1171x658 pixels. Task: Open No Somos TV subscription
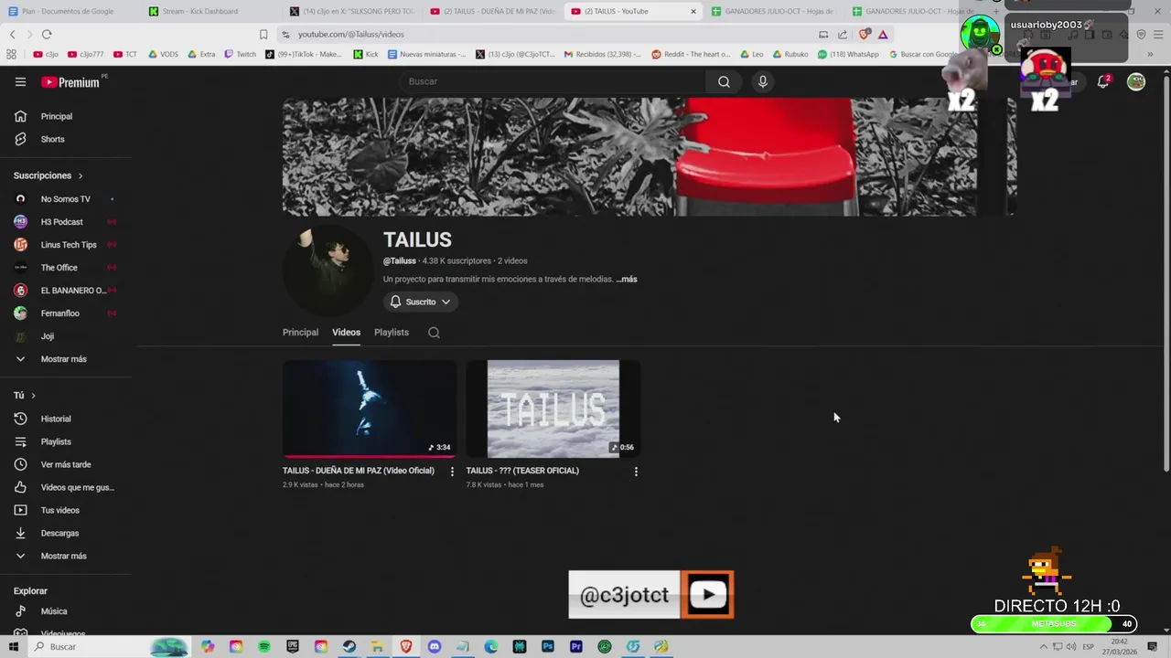[x=66, y=199]
